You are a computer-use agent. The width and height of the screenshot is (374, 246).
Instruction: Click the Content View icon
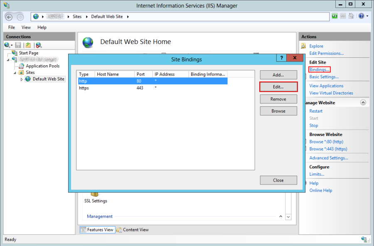pyautogui.click(x=119, y=230)
